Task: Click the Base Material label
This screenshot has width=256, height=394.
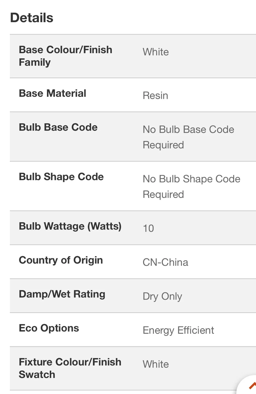Action: pyautogui.click(x=52, y=93)
